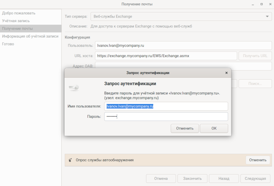Click 'Отменить' in authentication dialog
Viewport: 274px width, 186px height.
[x=185, y=128]
